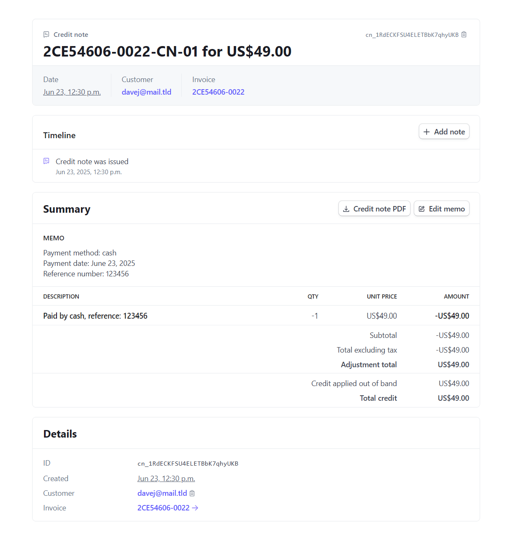511x541 pixels.
Task: Download the Credit note PDF
Action: click(374, 209)
